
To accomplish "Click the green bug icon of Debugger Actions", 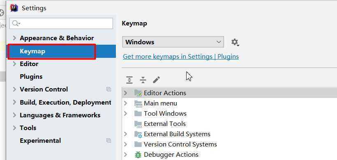I will tap(138, 155).
